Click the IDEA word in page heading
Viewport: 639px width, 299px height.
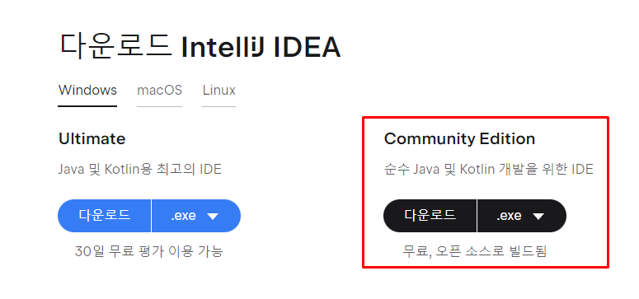pyautogui.click(x=307, y=48)
